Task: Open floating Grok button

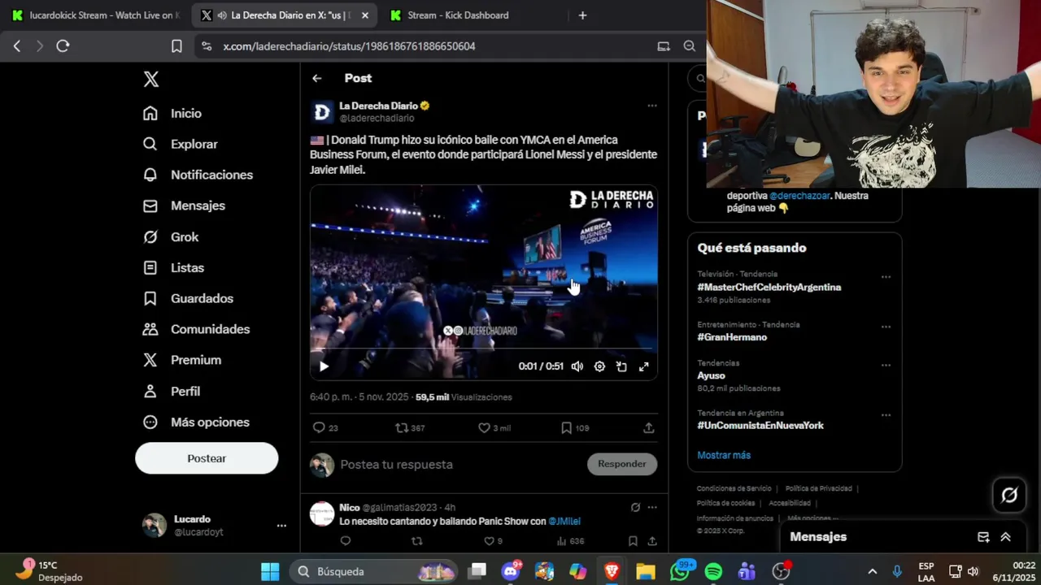Action: (1009, 495)
